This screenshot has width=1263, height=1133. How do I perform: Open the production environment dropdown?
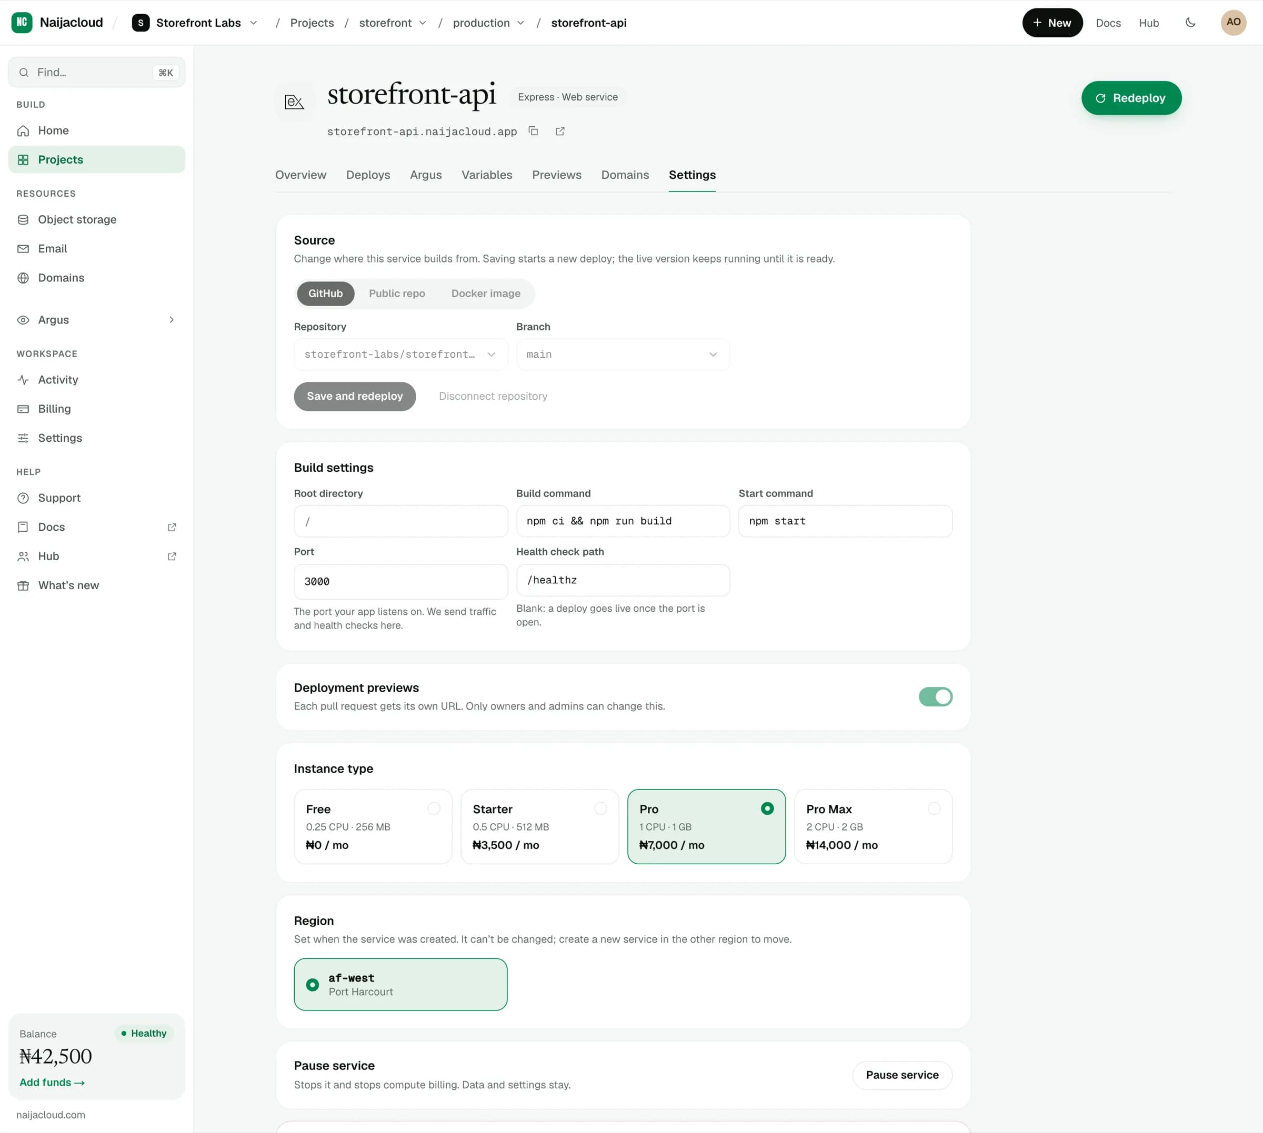[x=488, y=23]
